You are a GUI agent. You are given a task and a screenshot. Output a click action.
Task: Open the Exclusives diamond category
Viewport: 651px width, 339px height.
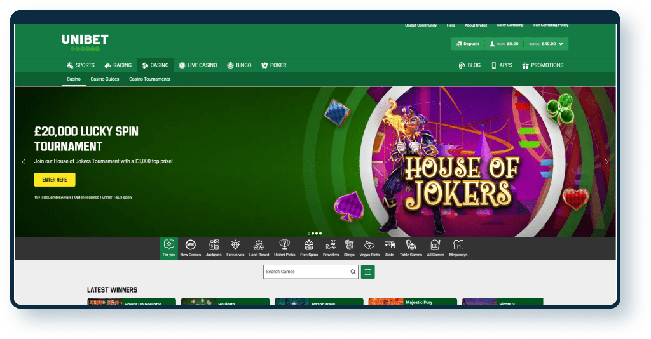(x=235, y=248)
